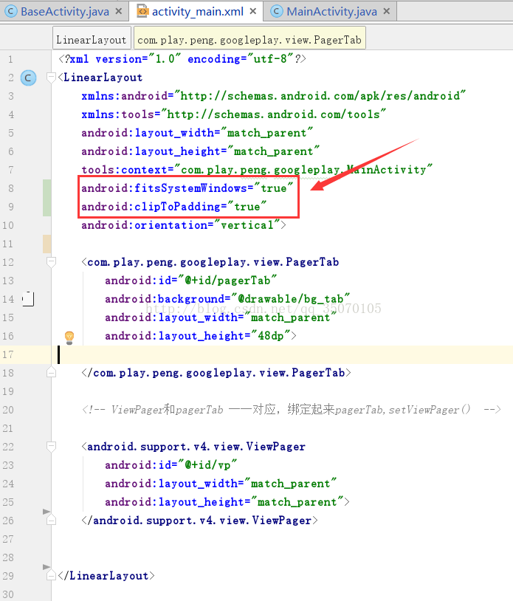This screenshot has width=513, height=601.
Task: Click the LinearLayout closing fold marker on line 29
Action: pyautogui.click(x=51, y=576)
